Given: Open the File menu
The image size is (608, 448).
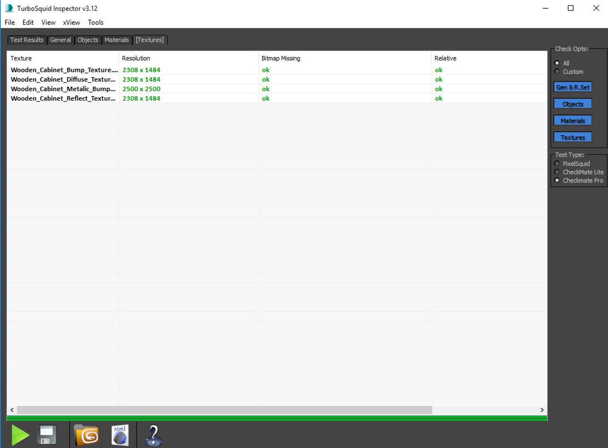Looking at the screenshot, I should 10,22.
